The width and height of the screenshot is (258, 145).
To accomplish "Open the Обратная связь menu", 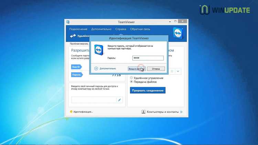I will click(x=140, y=29).
